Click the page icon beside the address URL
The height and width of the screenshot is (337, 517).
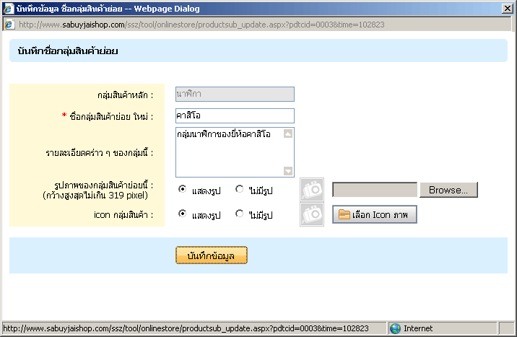pos(9,25)
